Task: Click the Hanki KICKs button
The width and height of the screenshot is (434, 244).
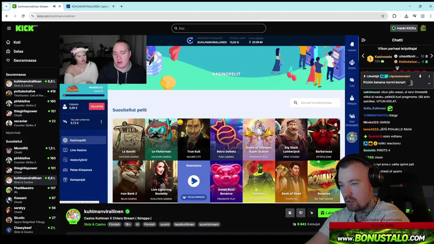Action: click(x=403, y=28)
